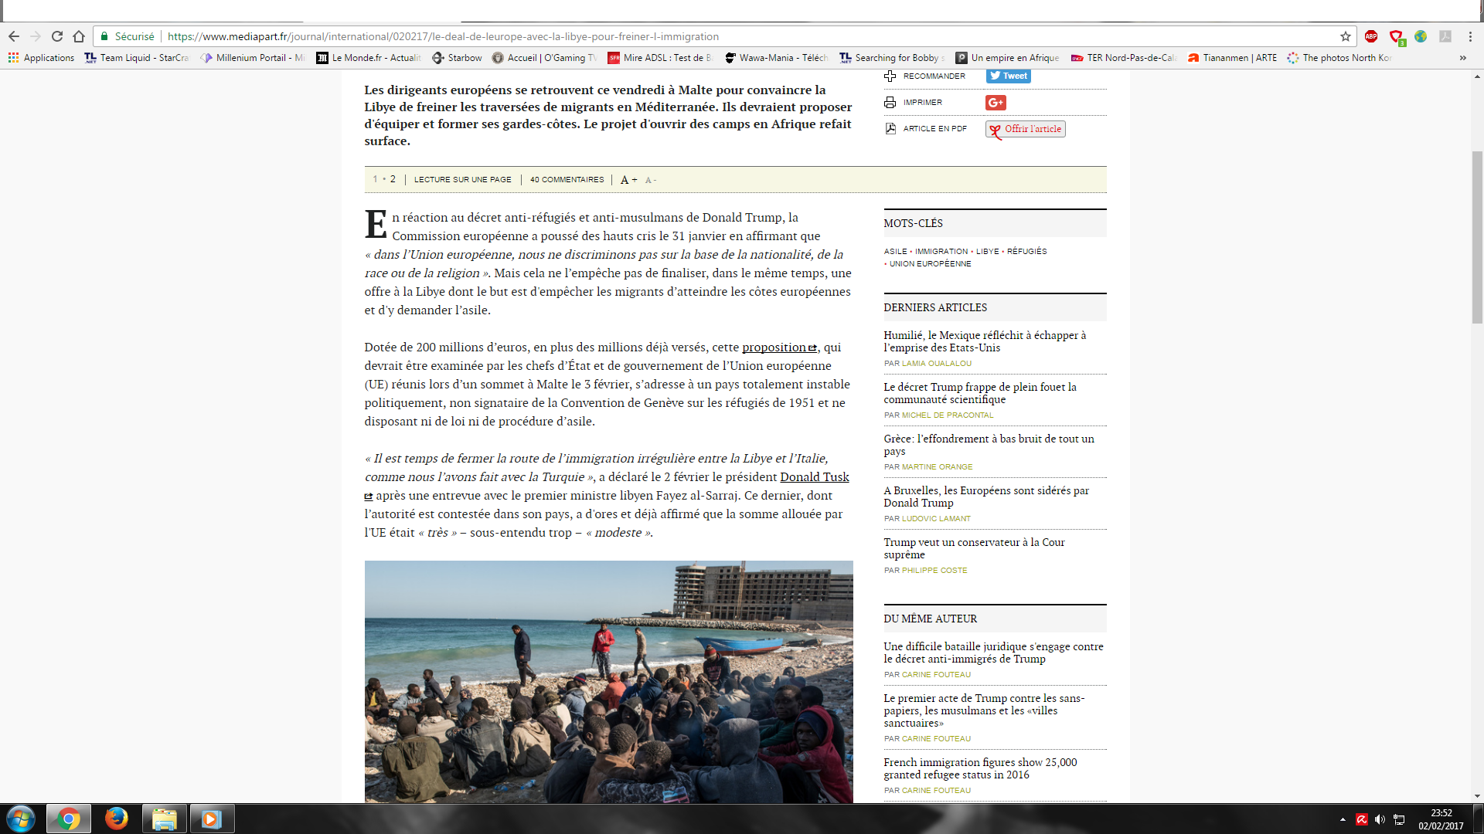This screenshot has width=1484, height=834.
Task: Decrease text size with A-
Action: [651, 180]
